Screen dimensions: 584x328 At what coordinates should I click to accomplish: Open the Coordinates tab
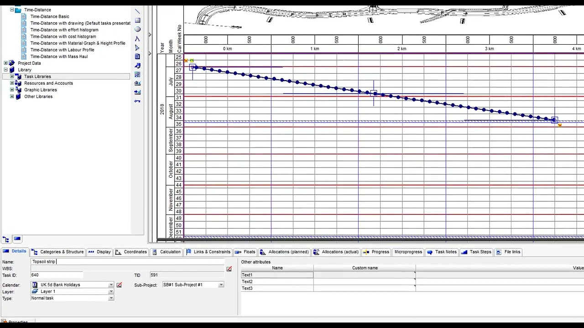tap(131, 252)
